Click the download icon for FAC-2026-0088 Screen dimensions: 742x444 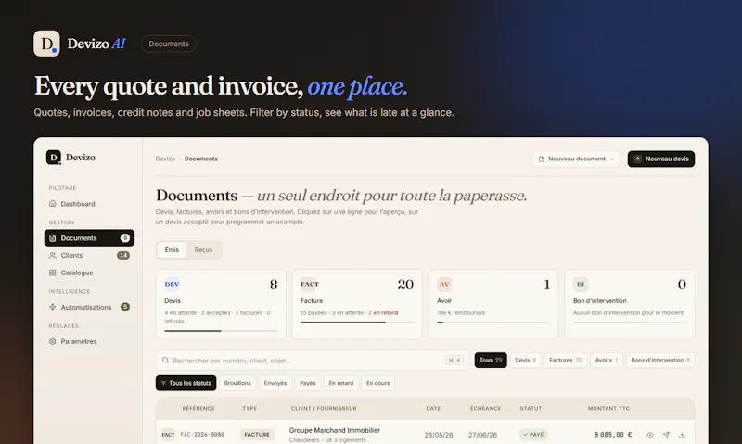[x=682, y=435]
